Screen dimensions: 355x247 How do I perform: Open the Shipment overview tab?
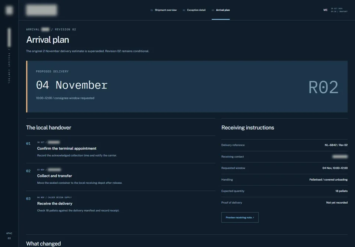coord(163,10)
